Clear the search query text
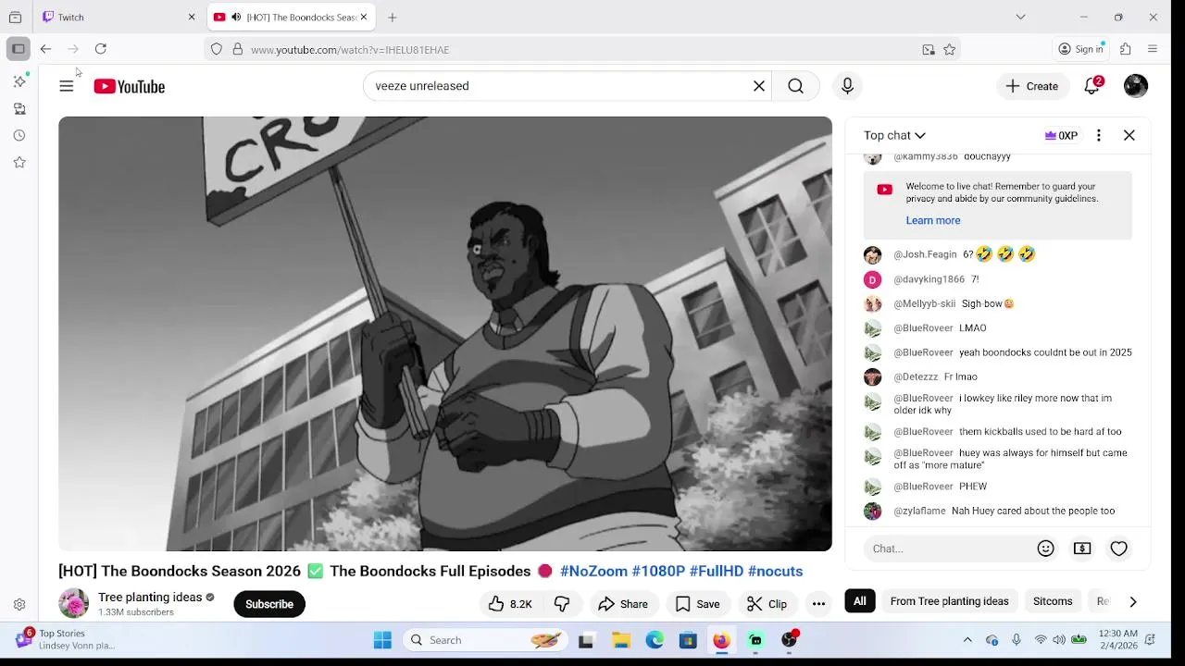The image size is (1185, 666). (x=759, y=86)
